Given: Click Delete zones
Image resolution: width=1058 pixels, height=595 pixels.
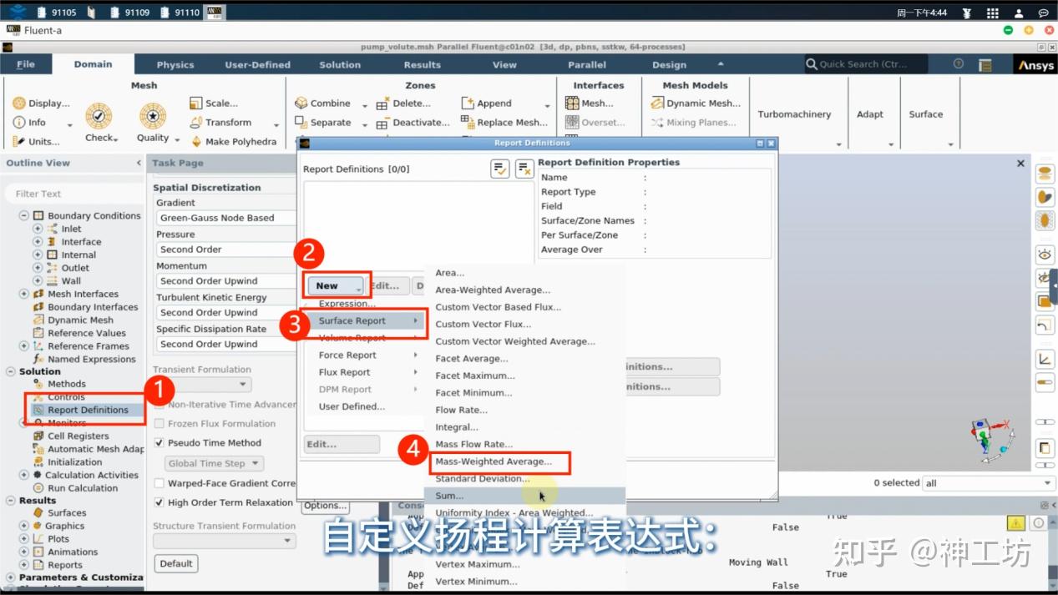Looking at the screenshot, I should click(403, 103).
